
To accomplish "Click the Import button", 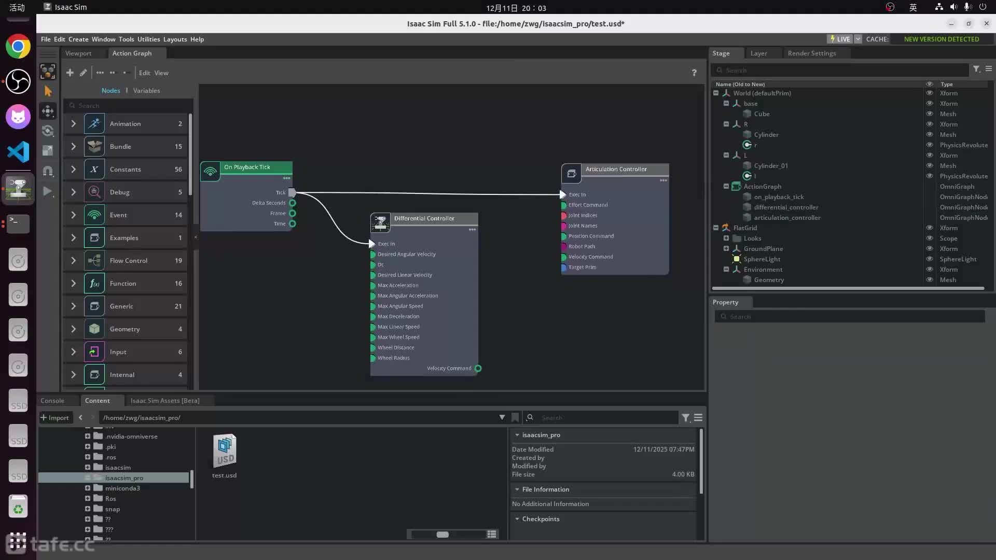I will pos(54,417).
